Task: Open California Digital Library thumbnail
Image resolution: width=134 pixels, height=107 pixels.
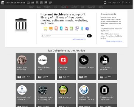Action: coord(84,90)
